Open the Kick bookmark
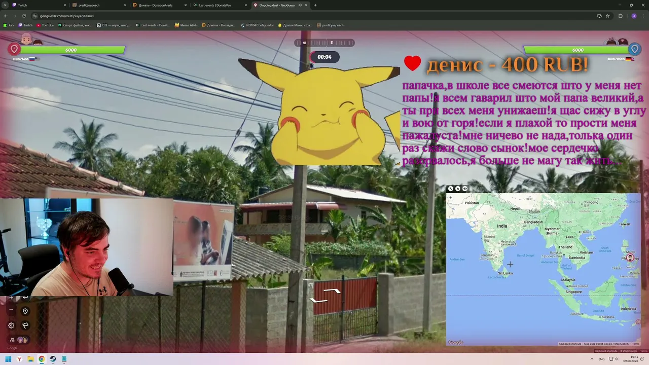This screenshot has height=365, width=649. coord(9,25)
